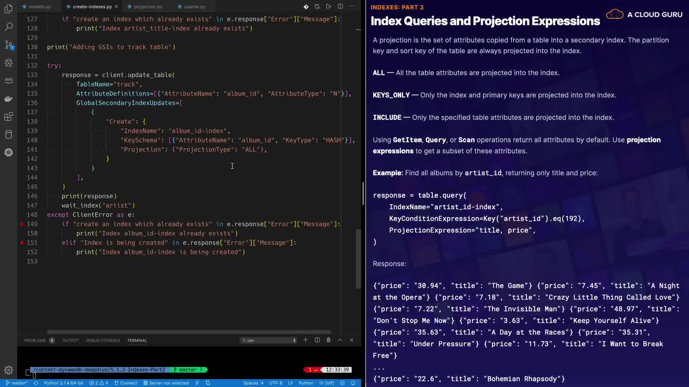Open the AWS Explorer view in the sidebar
Screen dimensions: 689x387
coord(9,81)
